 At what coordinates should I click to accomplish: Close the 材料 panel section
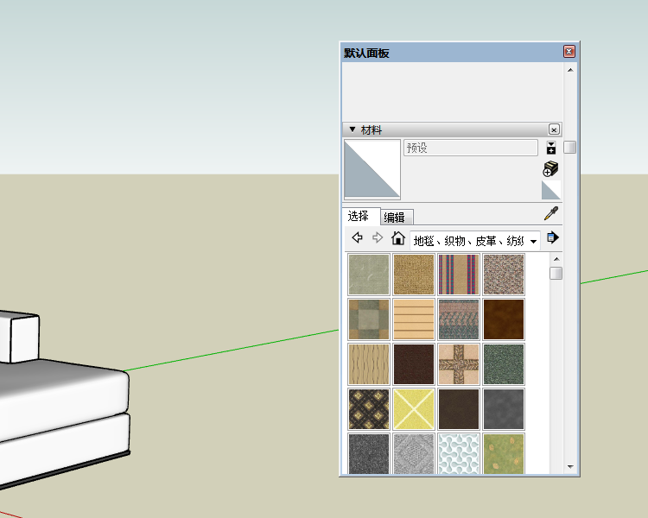[554, 129]
